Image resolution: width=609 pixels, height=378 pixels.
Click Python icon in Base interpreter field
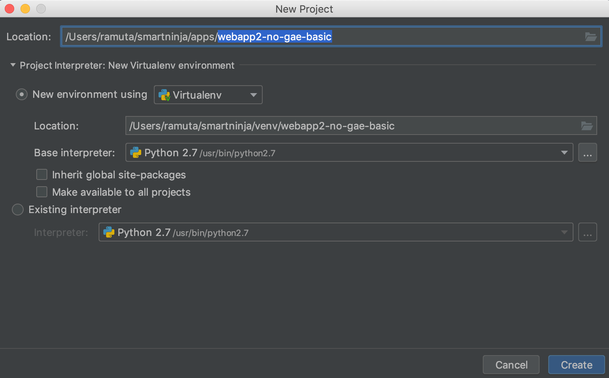tap(136, 153)
